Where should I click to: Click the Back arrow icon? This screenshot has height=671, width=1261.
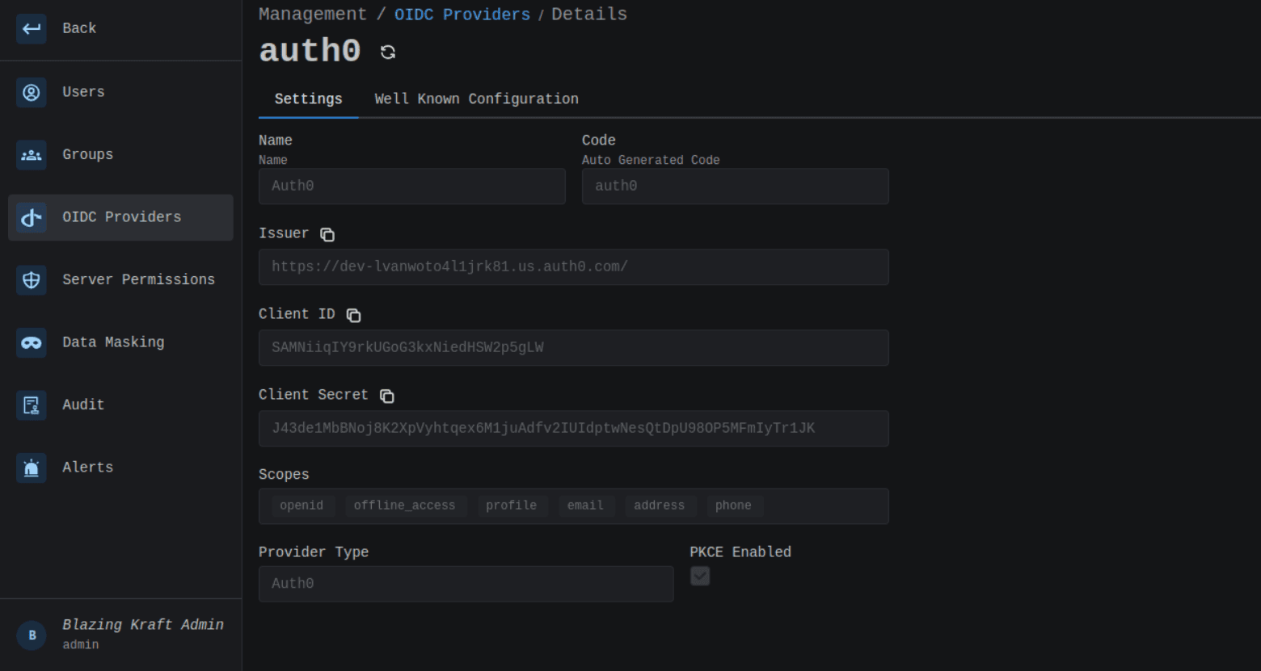point(32,29)
